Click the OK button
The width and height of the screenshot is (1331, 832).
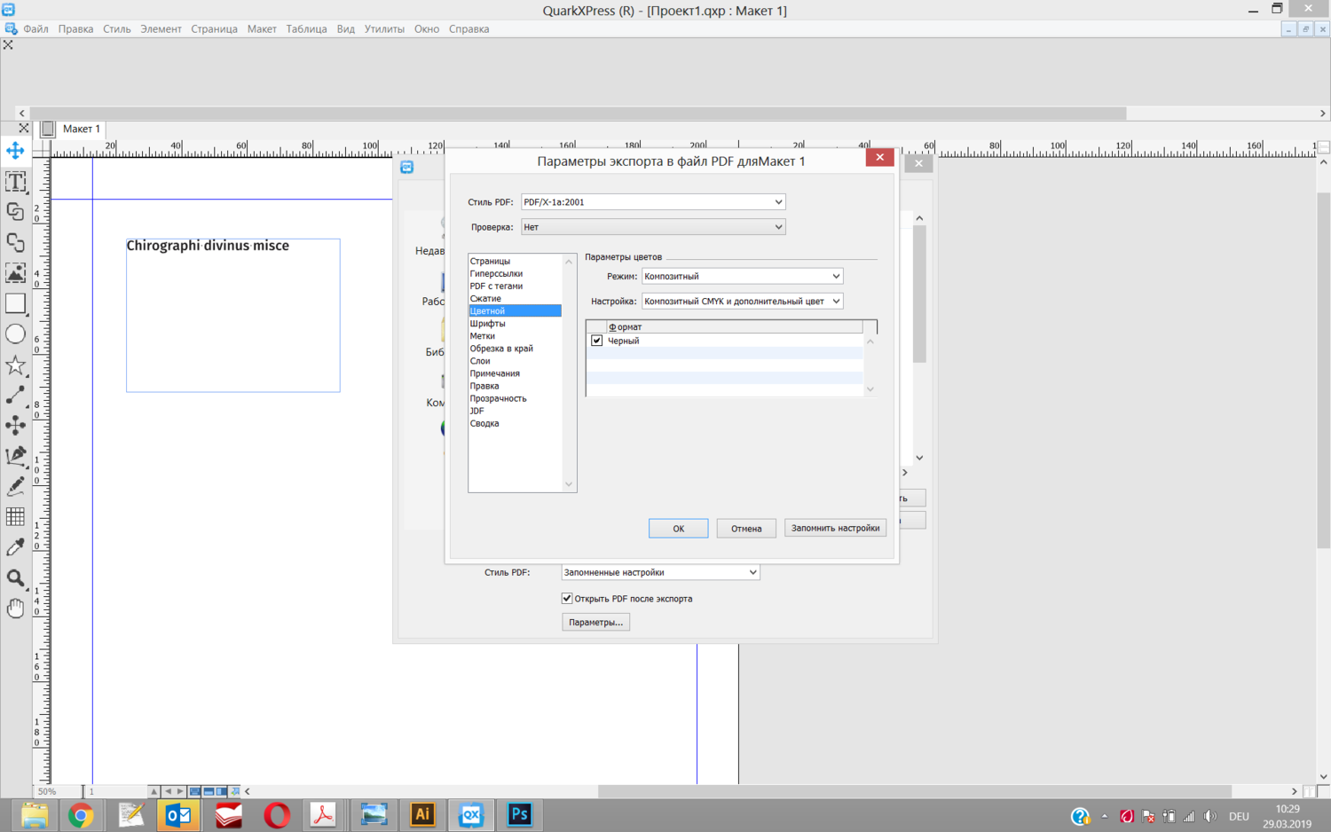point(678,529)
